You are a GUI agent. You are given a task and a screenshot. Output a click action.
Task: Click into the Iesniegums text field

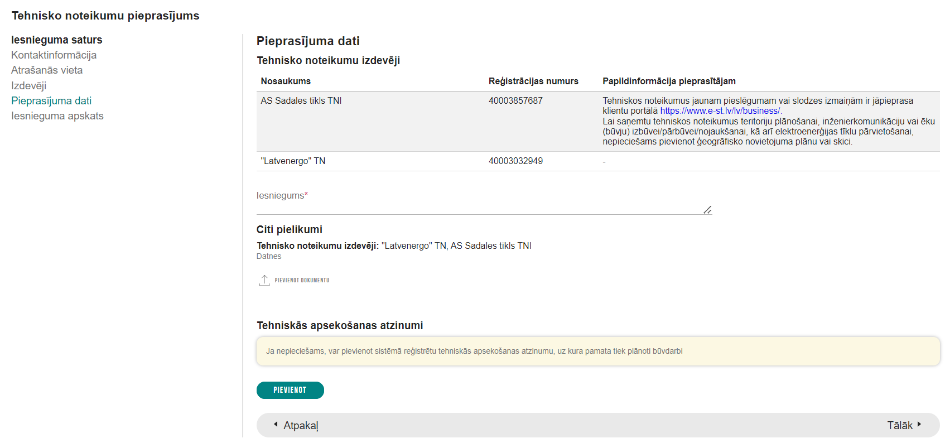tap(484, 203)
